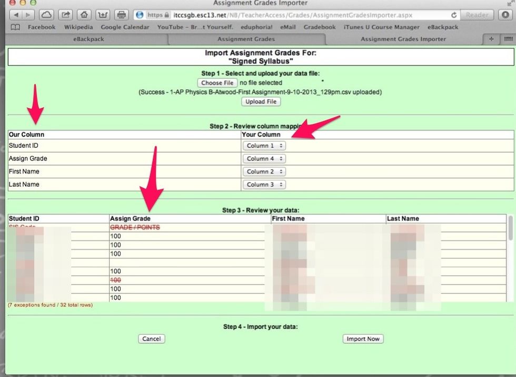Open the Gradebook bookmark link
516x377 pixels.
click(x=320, y=27)
